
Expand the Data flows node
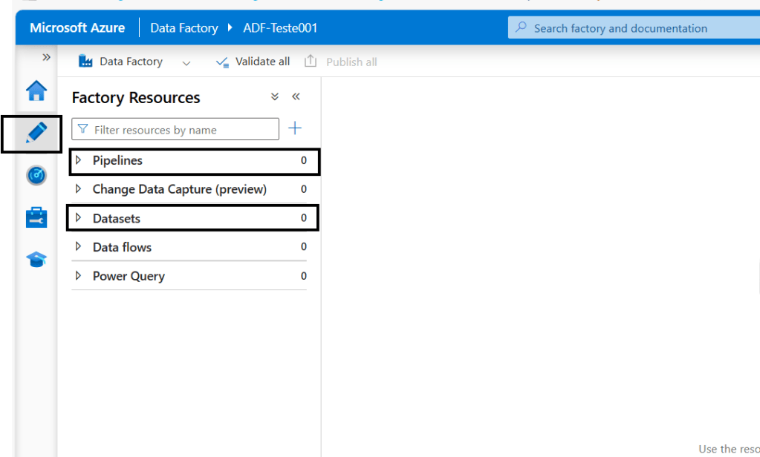(79, 247)
